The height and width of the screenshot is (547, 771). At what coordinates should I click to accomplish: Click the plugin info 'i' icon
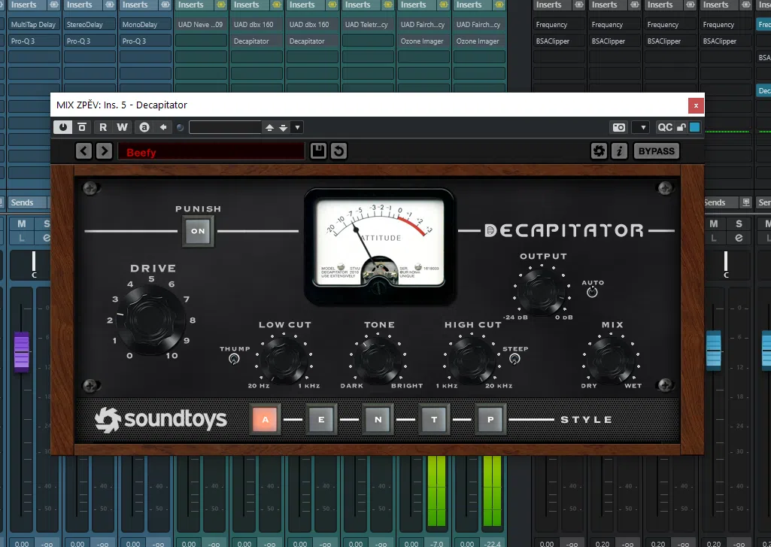[x=619, y=151]
